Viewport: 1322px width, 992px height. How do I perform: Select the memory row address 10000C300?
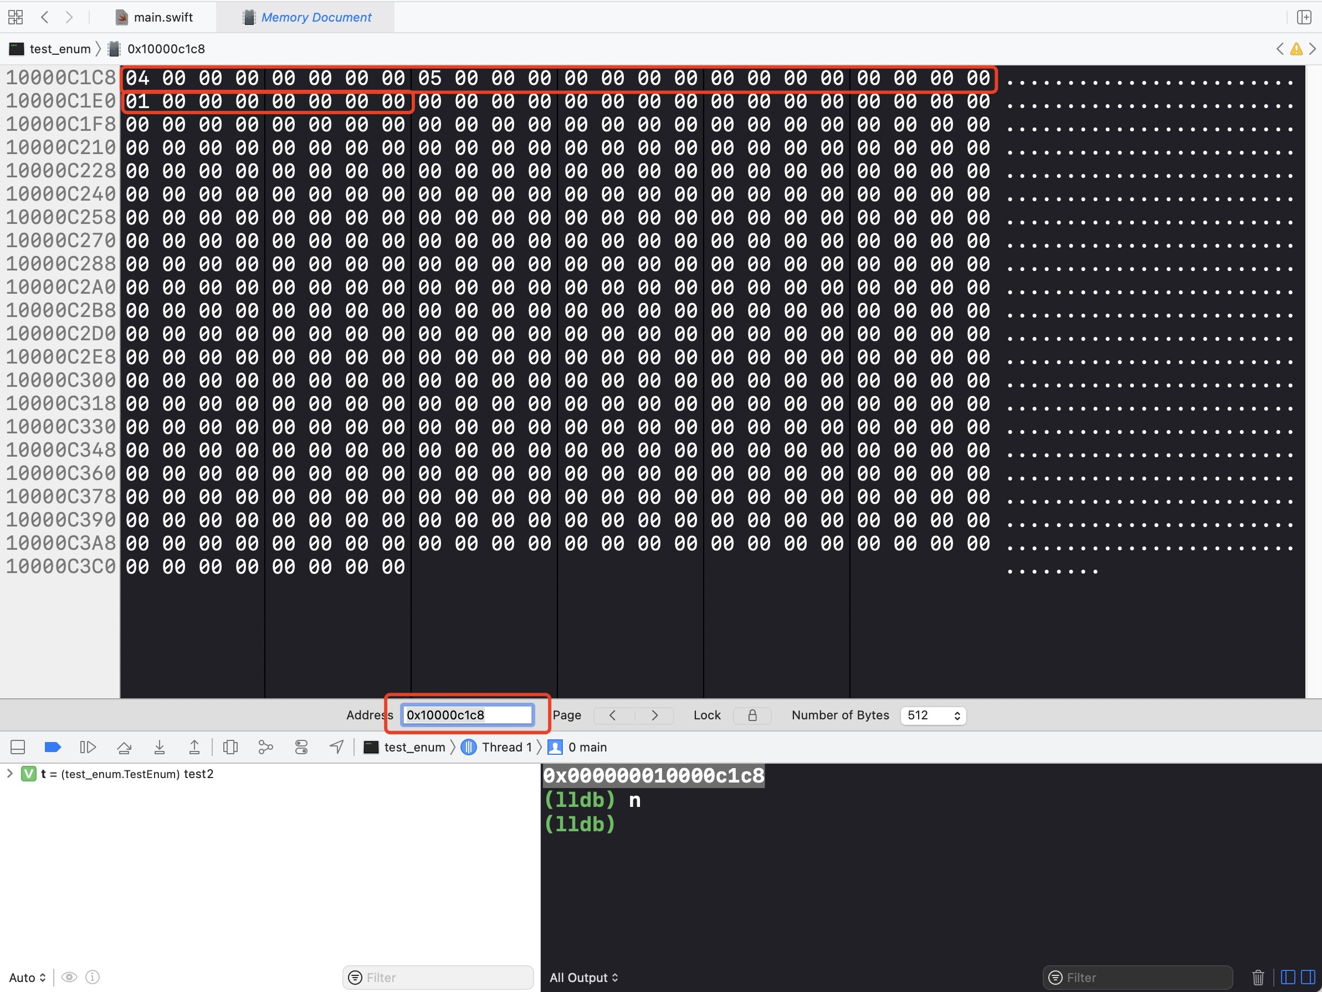pos(60,380)
